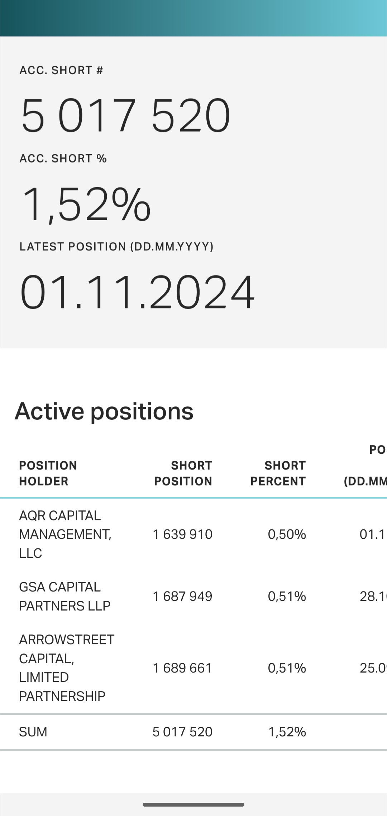The image size is (387, 816).
Task: Tap the large 5 017 520 accumulated short number
Action: [126, 115]
